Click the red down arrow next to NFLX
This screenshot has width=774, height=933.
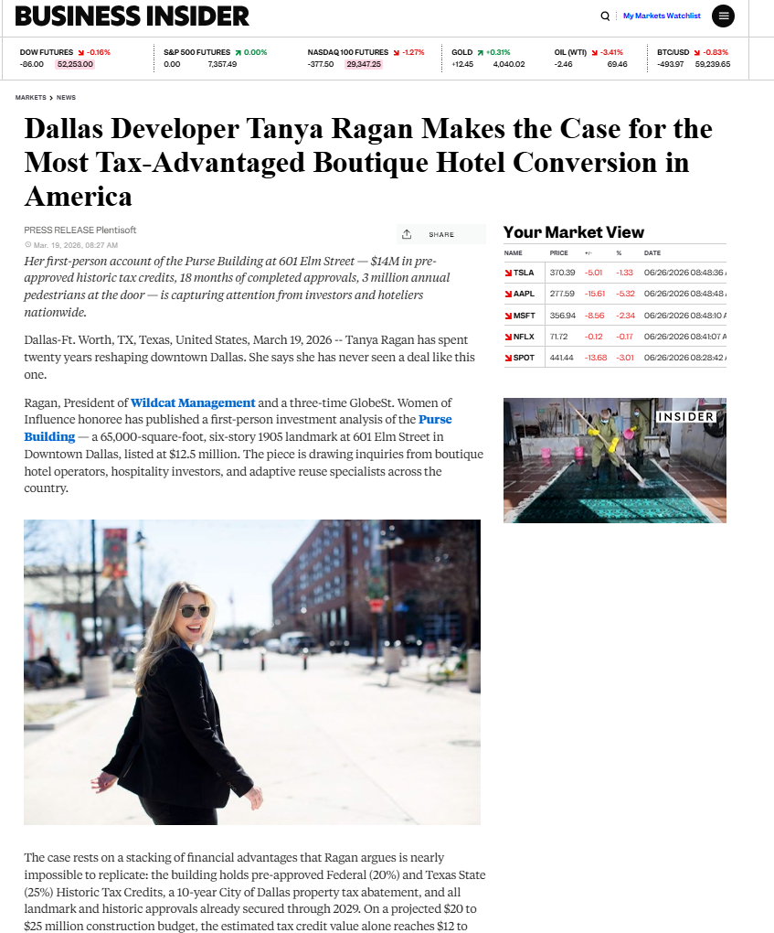click(508, 337)
